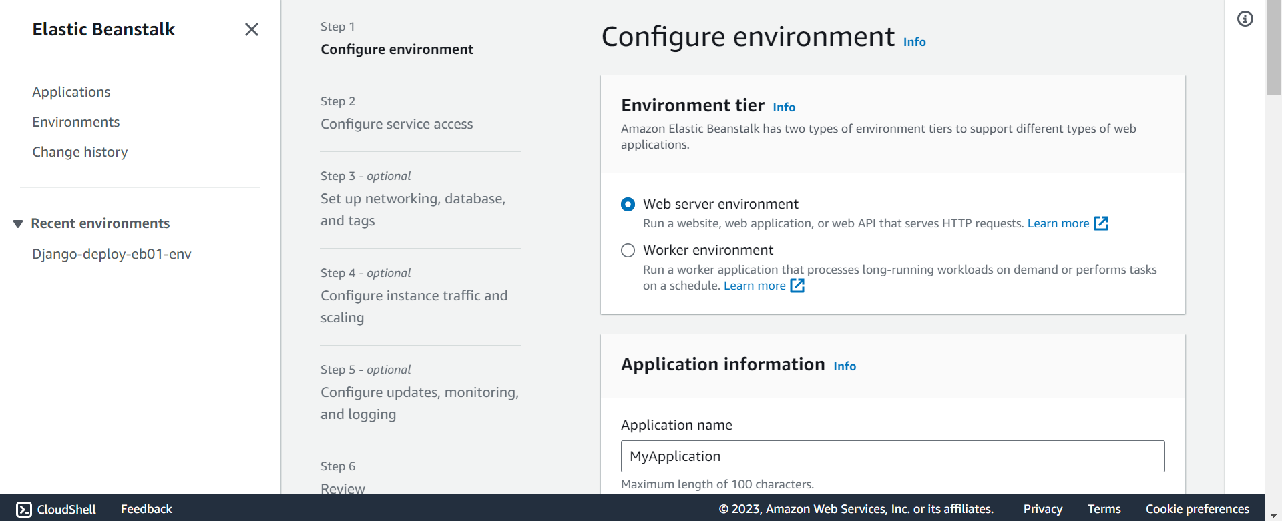
Task: Open Learn more link for Web server environment
Action: 1058,223
